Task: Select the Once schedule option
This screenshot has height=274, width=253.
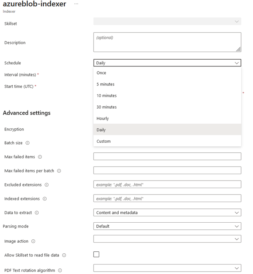Action: [x=102, y=73]
